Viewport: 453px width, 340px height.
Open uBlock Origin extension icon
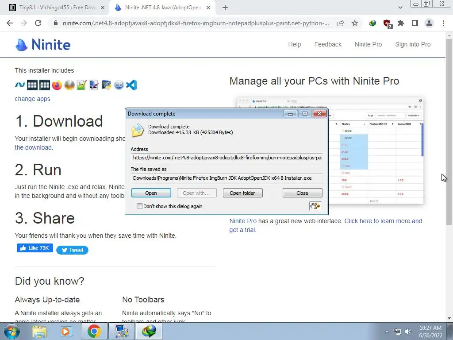(387, 24)
